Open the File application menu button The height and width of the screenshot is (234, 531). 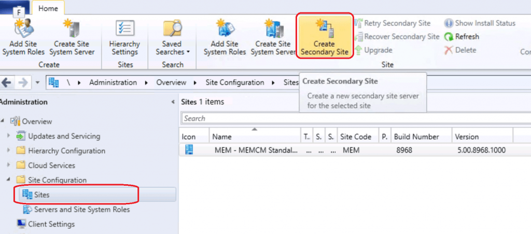click(x=15, y=7)
